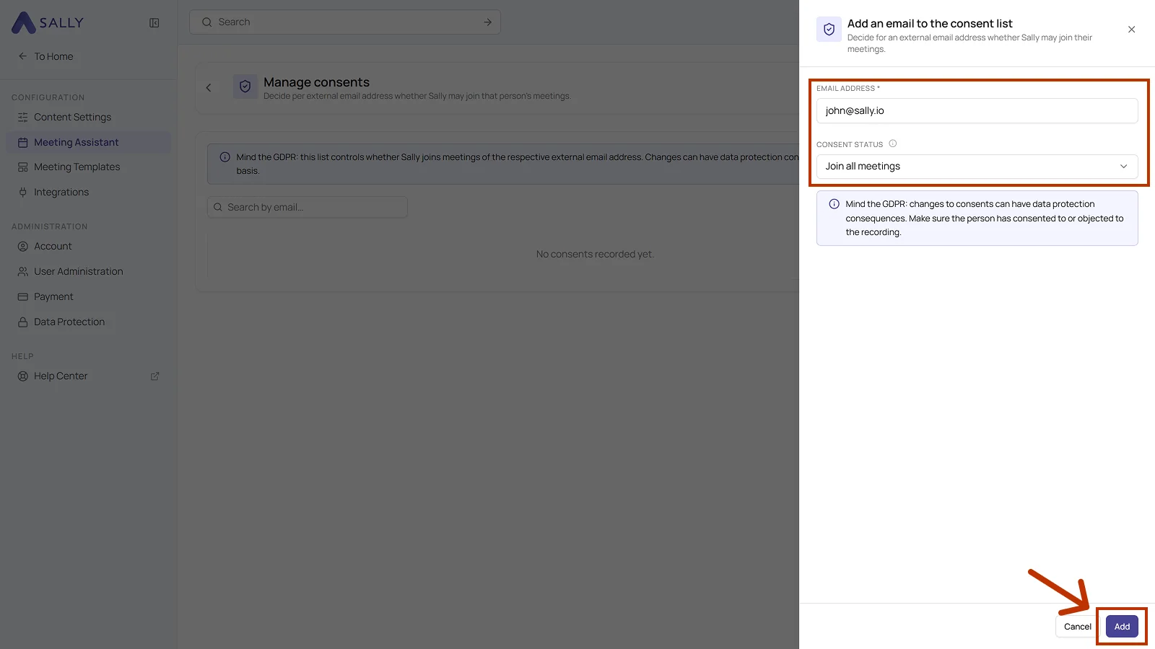Click the info icon in dialog GDPR notice
Viewport: 1155px width, 649px height.
(834, 204)
